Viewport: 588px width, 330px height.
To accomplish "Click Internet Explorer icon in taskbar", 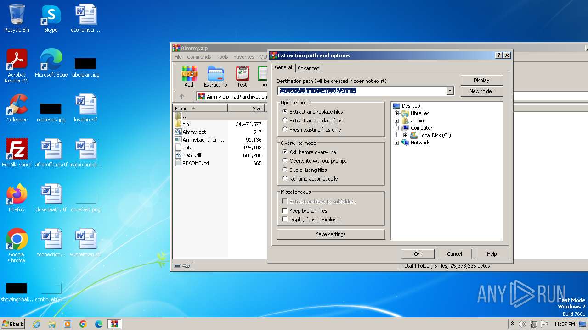I will pos(36,324).
